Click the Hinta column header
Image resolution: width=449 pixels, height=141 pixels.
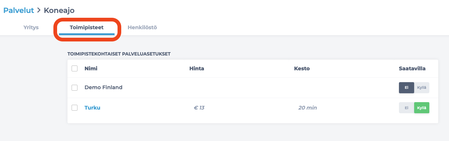pyautogui.click(x=197, y=68)
